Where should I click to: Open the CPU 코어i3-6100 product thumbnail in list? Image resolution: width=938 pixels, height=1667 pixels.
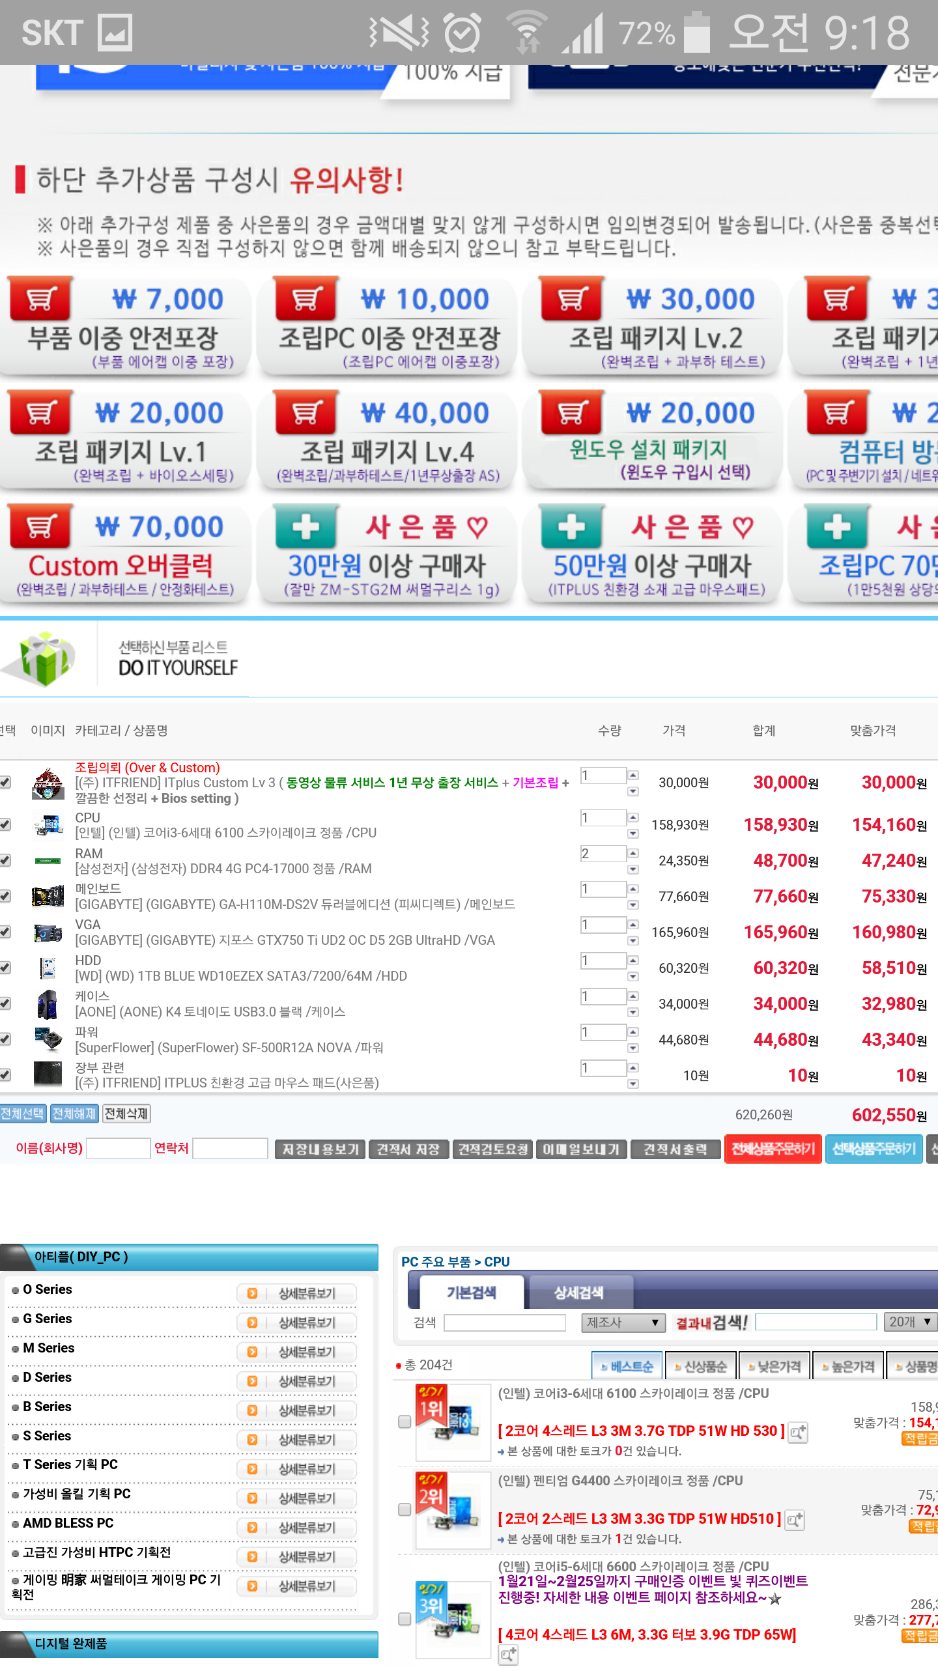pos(48,825)
